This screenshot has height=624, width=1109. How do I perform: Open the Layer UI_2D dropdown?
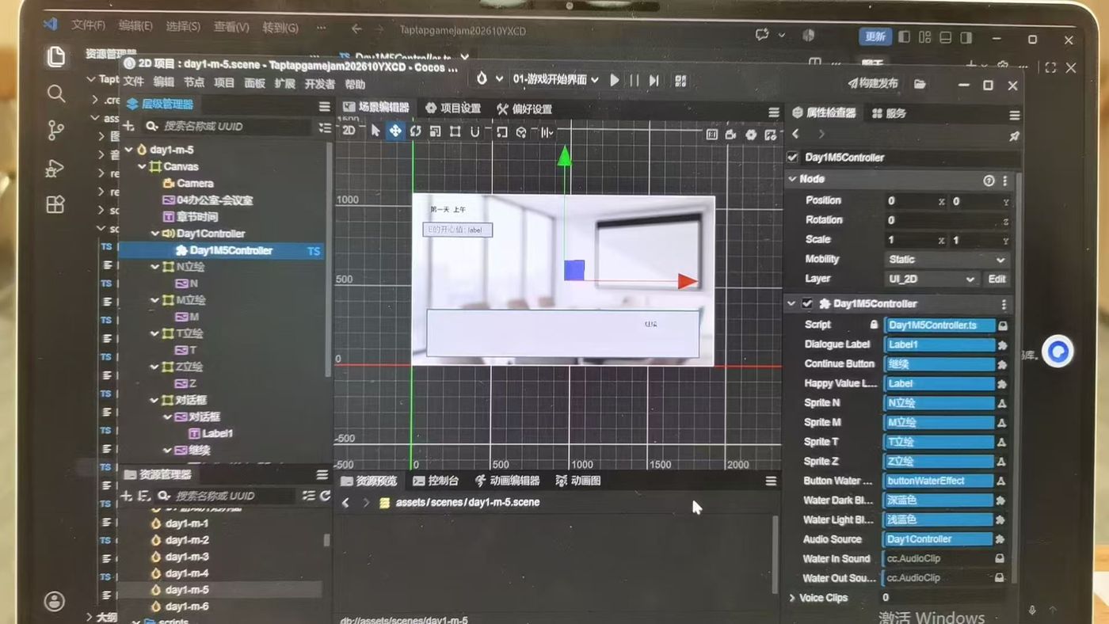[931, 279]
